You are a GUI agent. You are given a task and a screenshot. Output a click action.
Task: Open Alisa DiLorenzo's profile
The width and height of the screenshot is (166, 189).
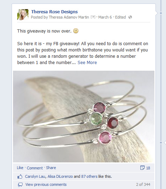[x=60, y=176]
